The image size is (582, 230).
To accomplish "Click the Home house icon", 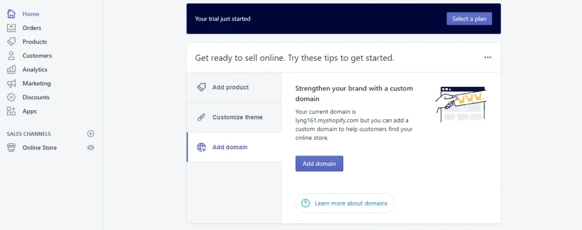I will pyautogui.click(x=11, y=14).
